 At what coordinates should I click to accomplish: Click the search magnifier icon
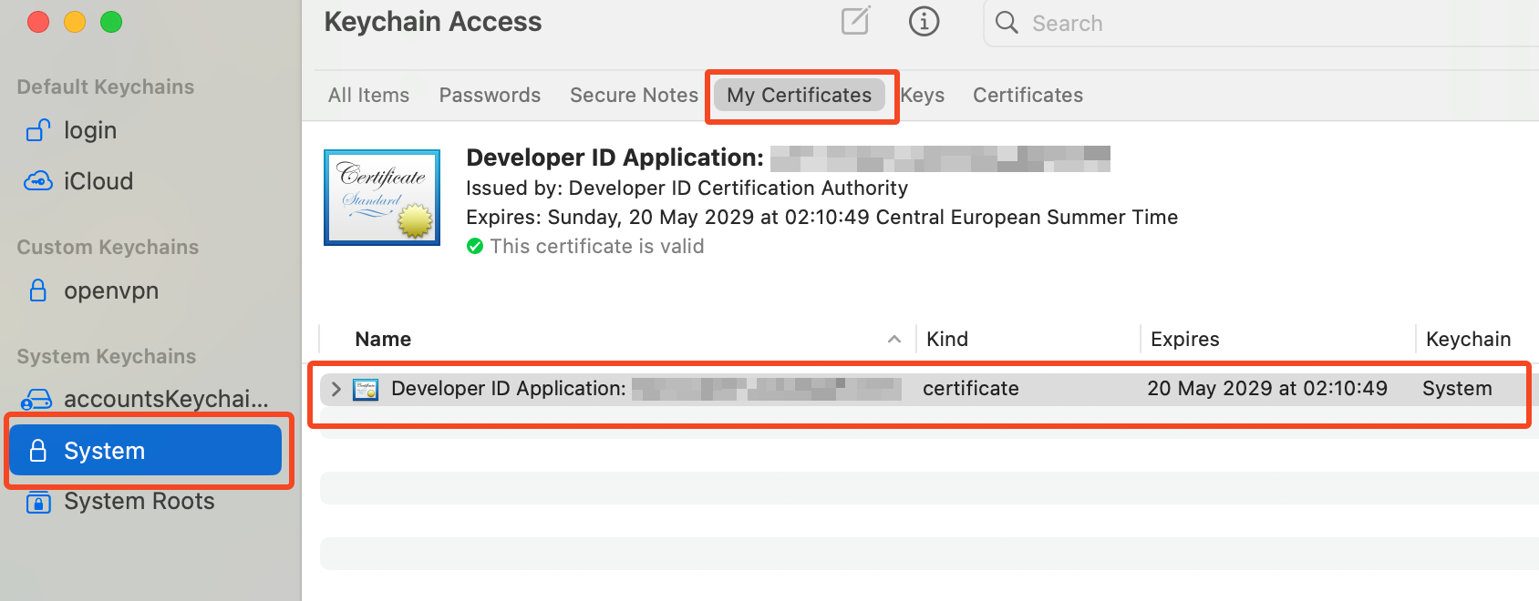point(1007,23)
